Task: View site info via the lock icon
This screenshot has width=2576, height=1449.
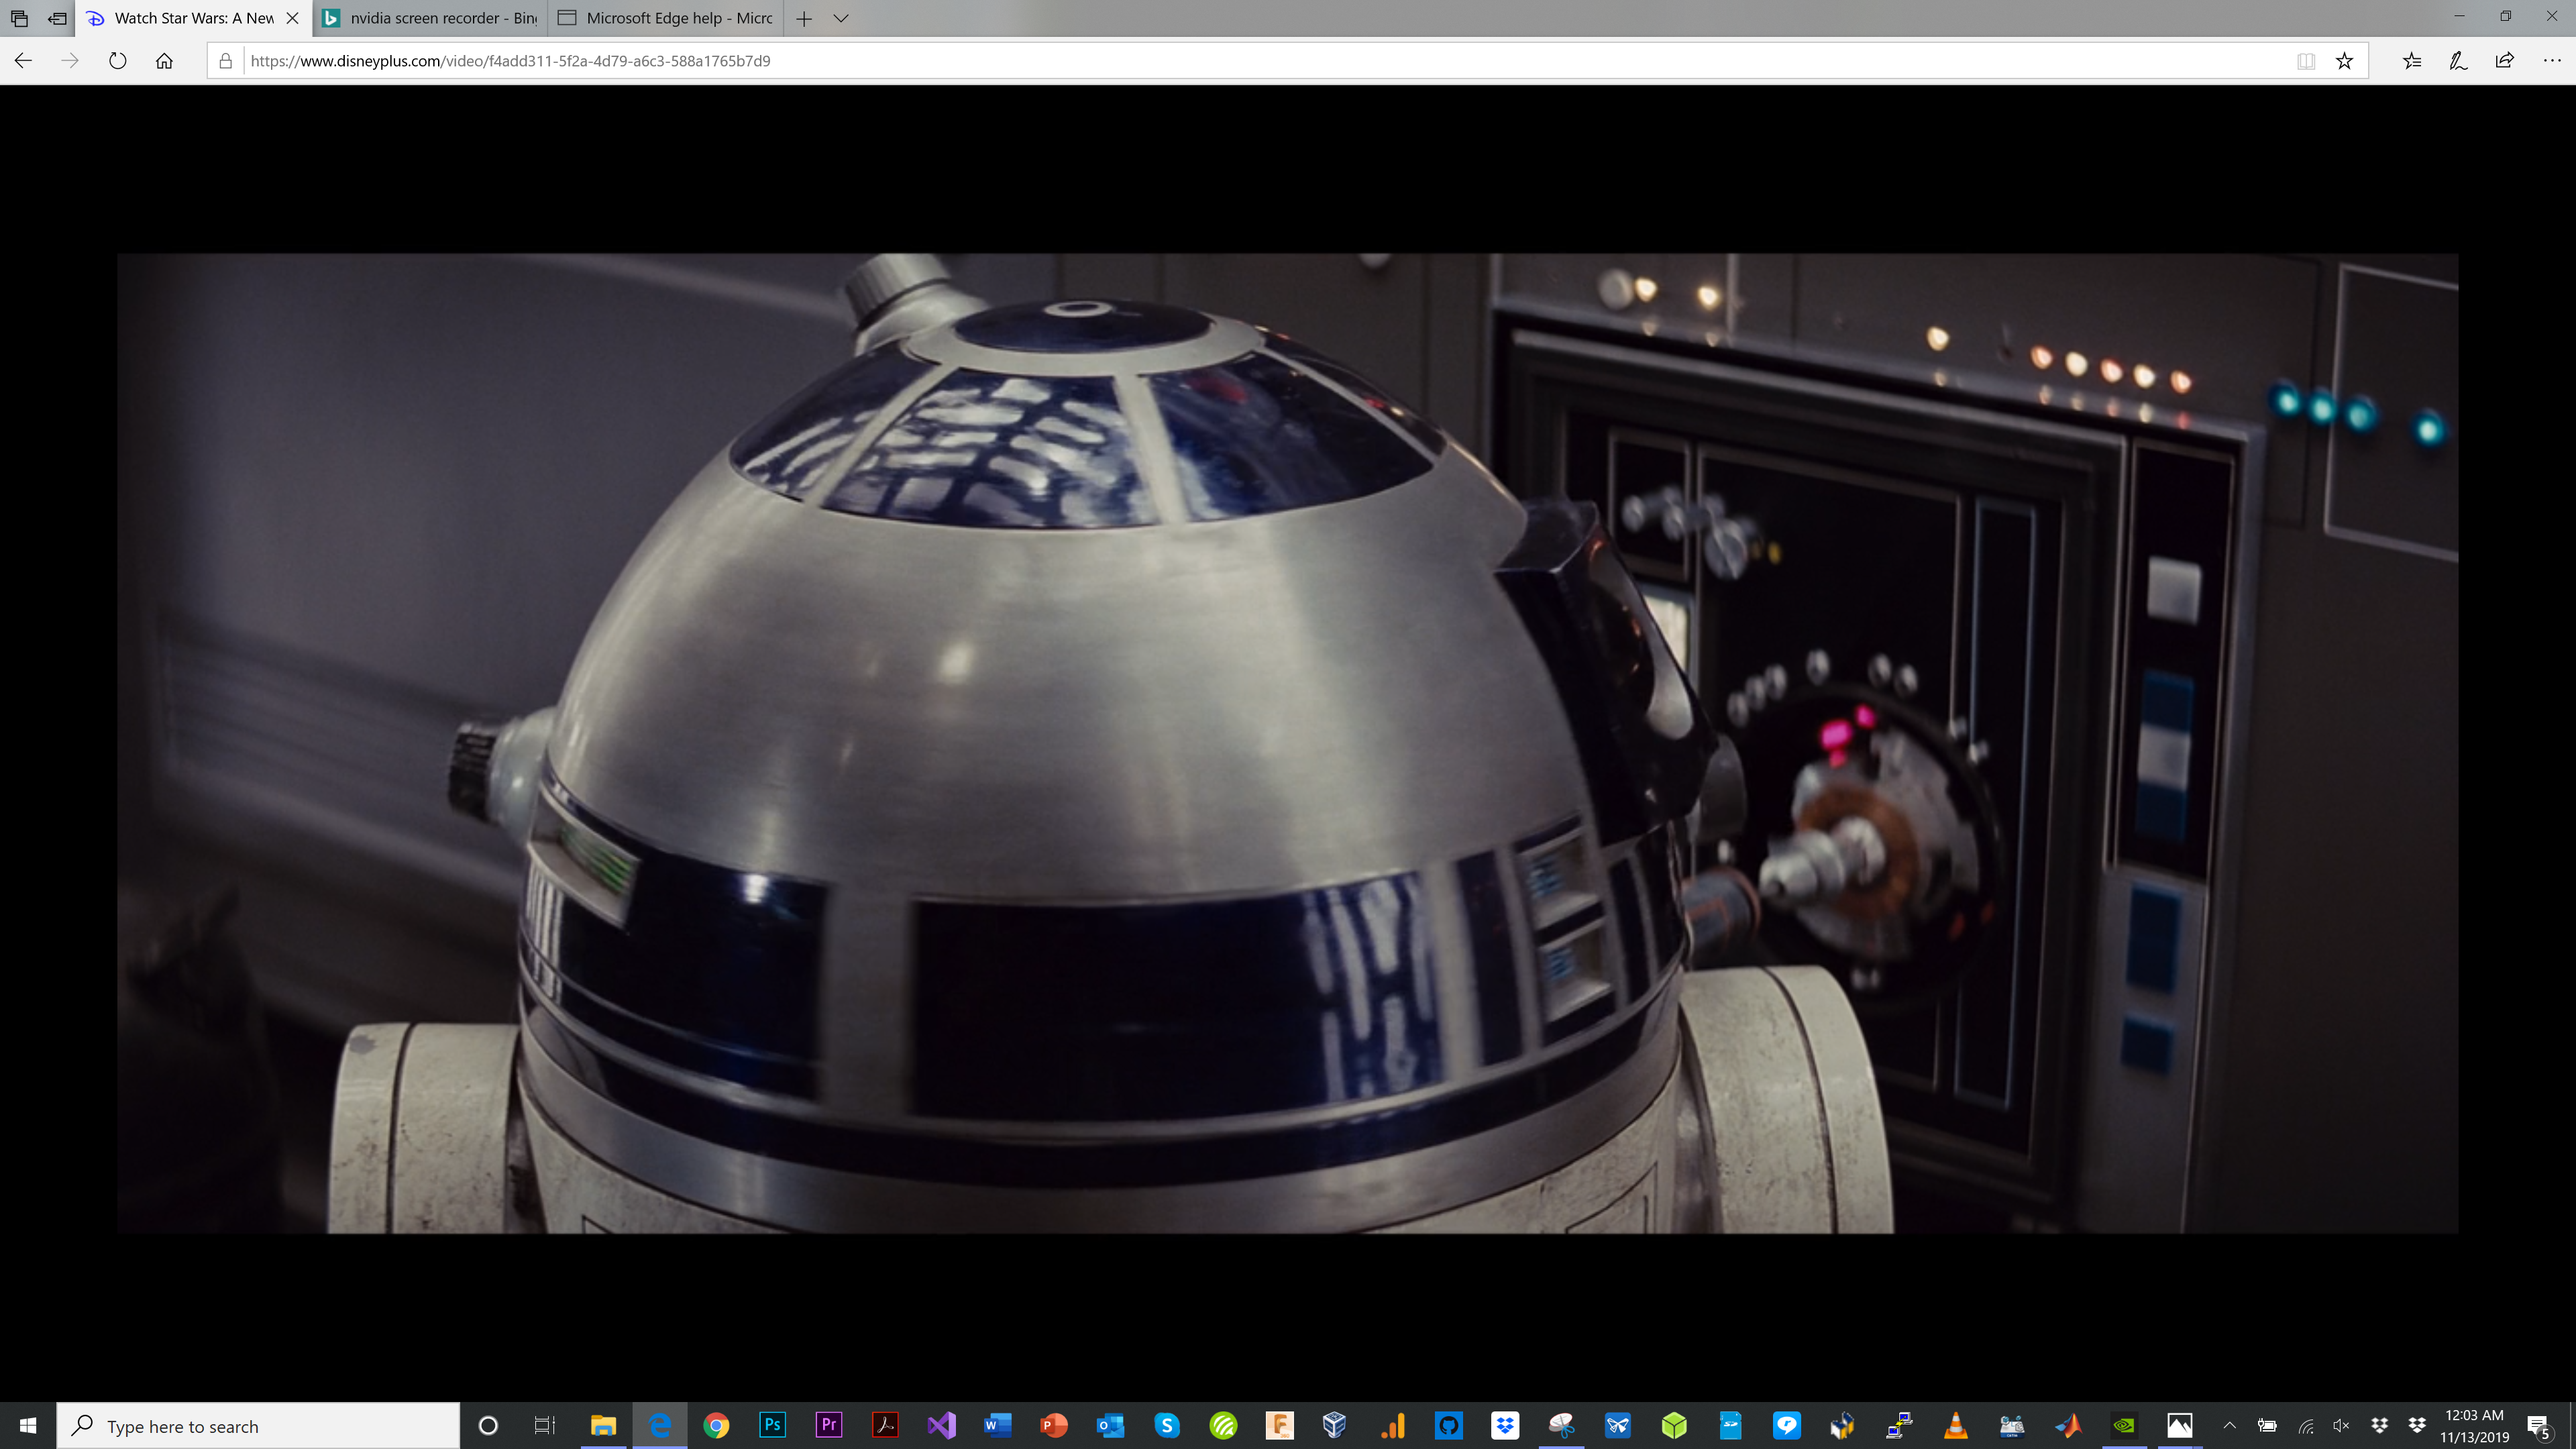Action: tap(226, 61)
